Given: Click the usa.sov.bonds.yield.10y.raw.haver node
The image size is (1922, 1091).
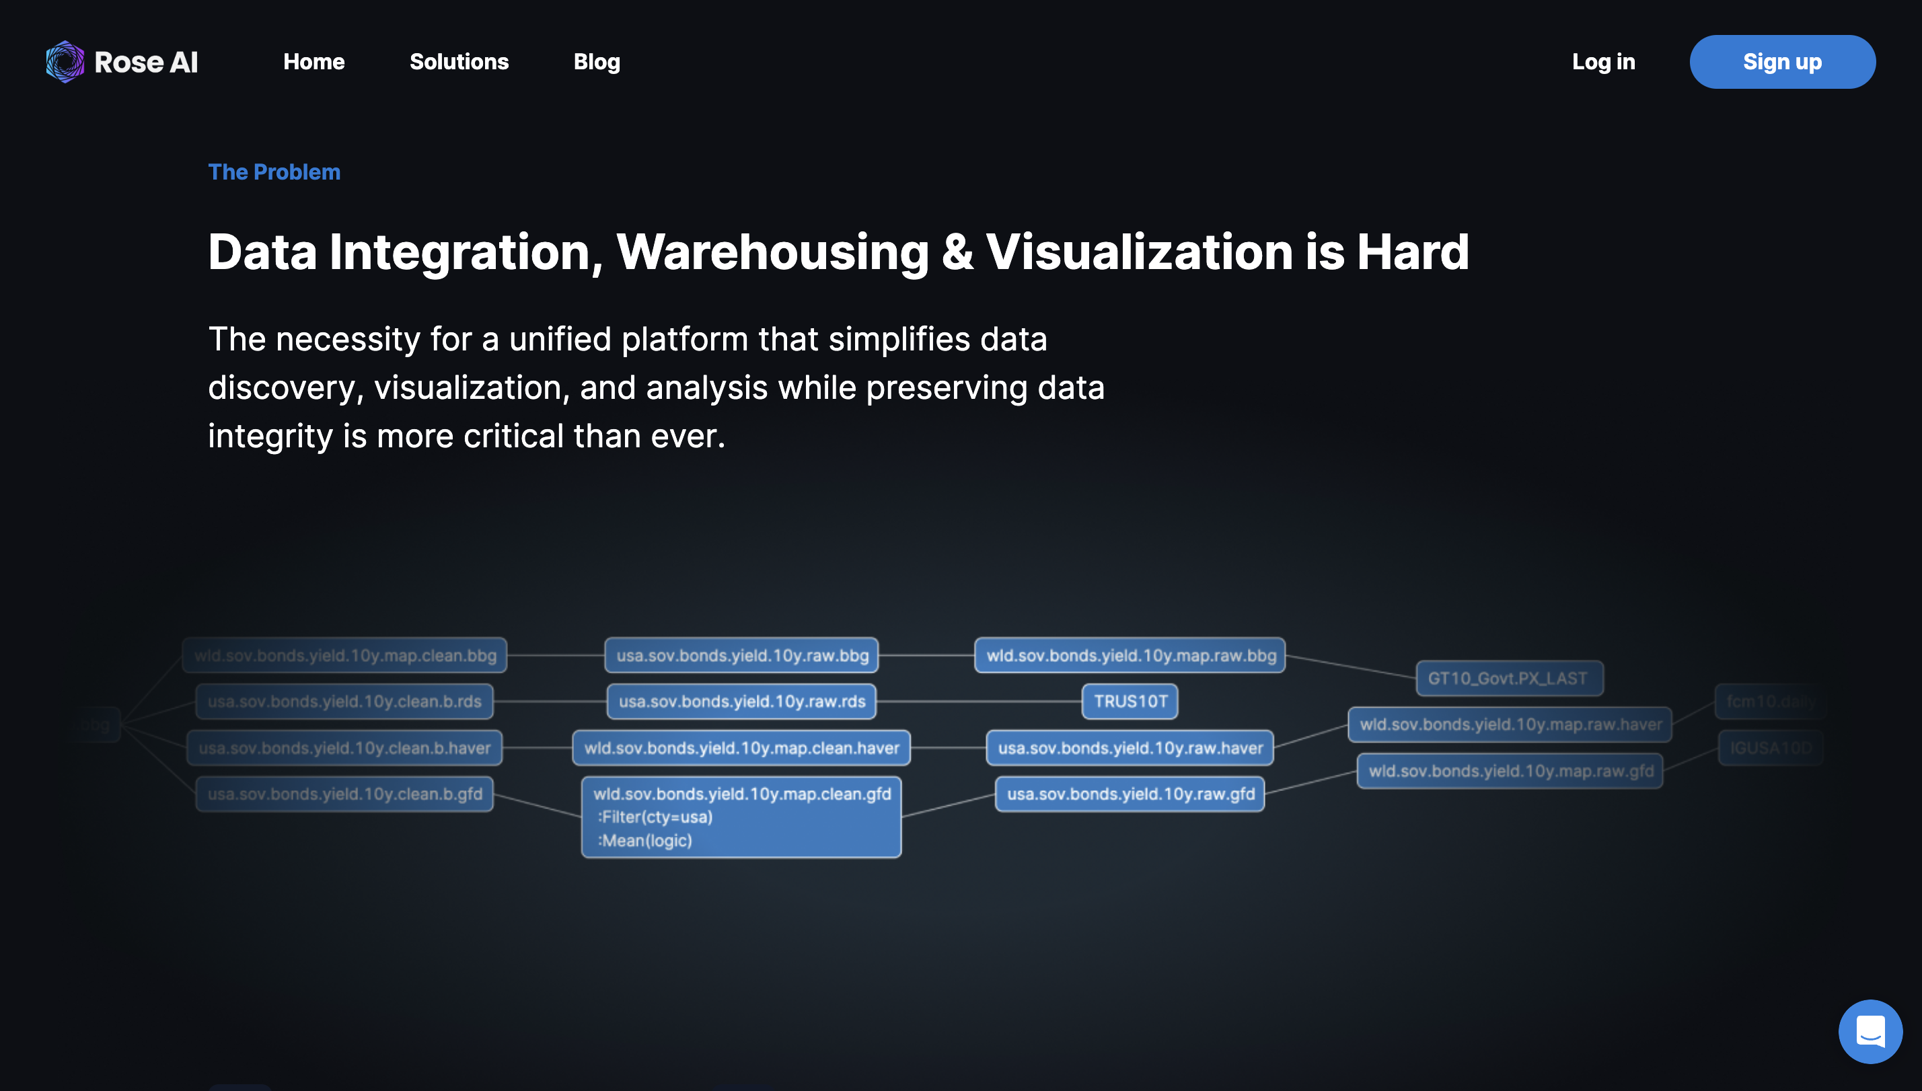Looking at the screenshot, I should click(x=1130, y=748).
